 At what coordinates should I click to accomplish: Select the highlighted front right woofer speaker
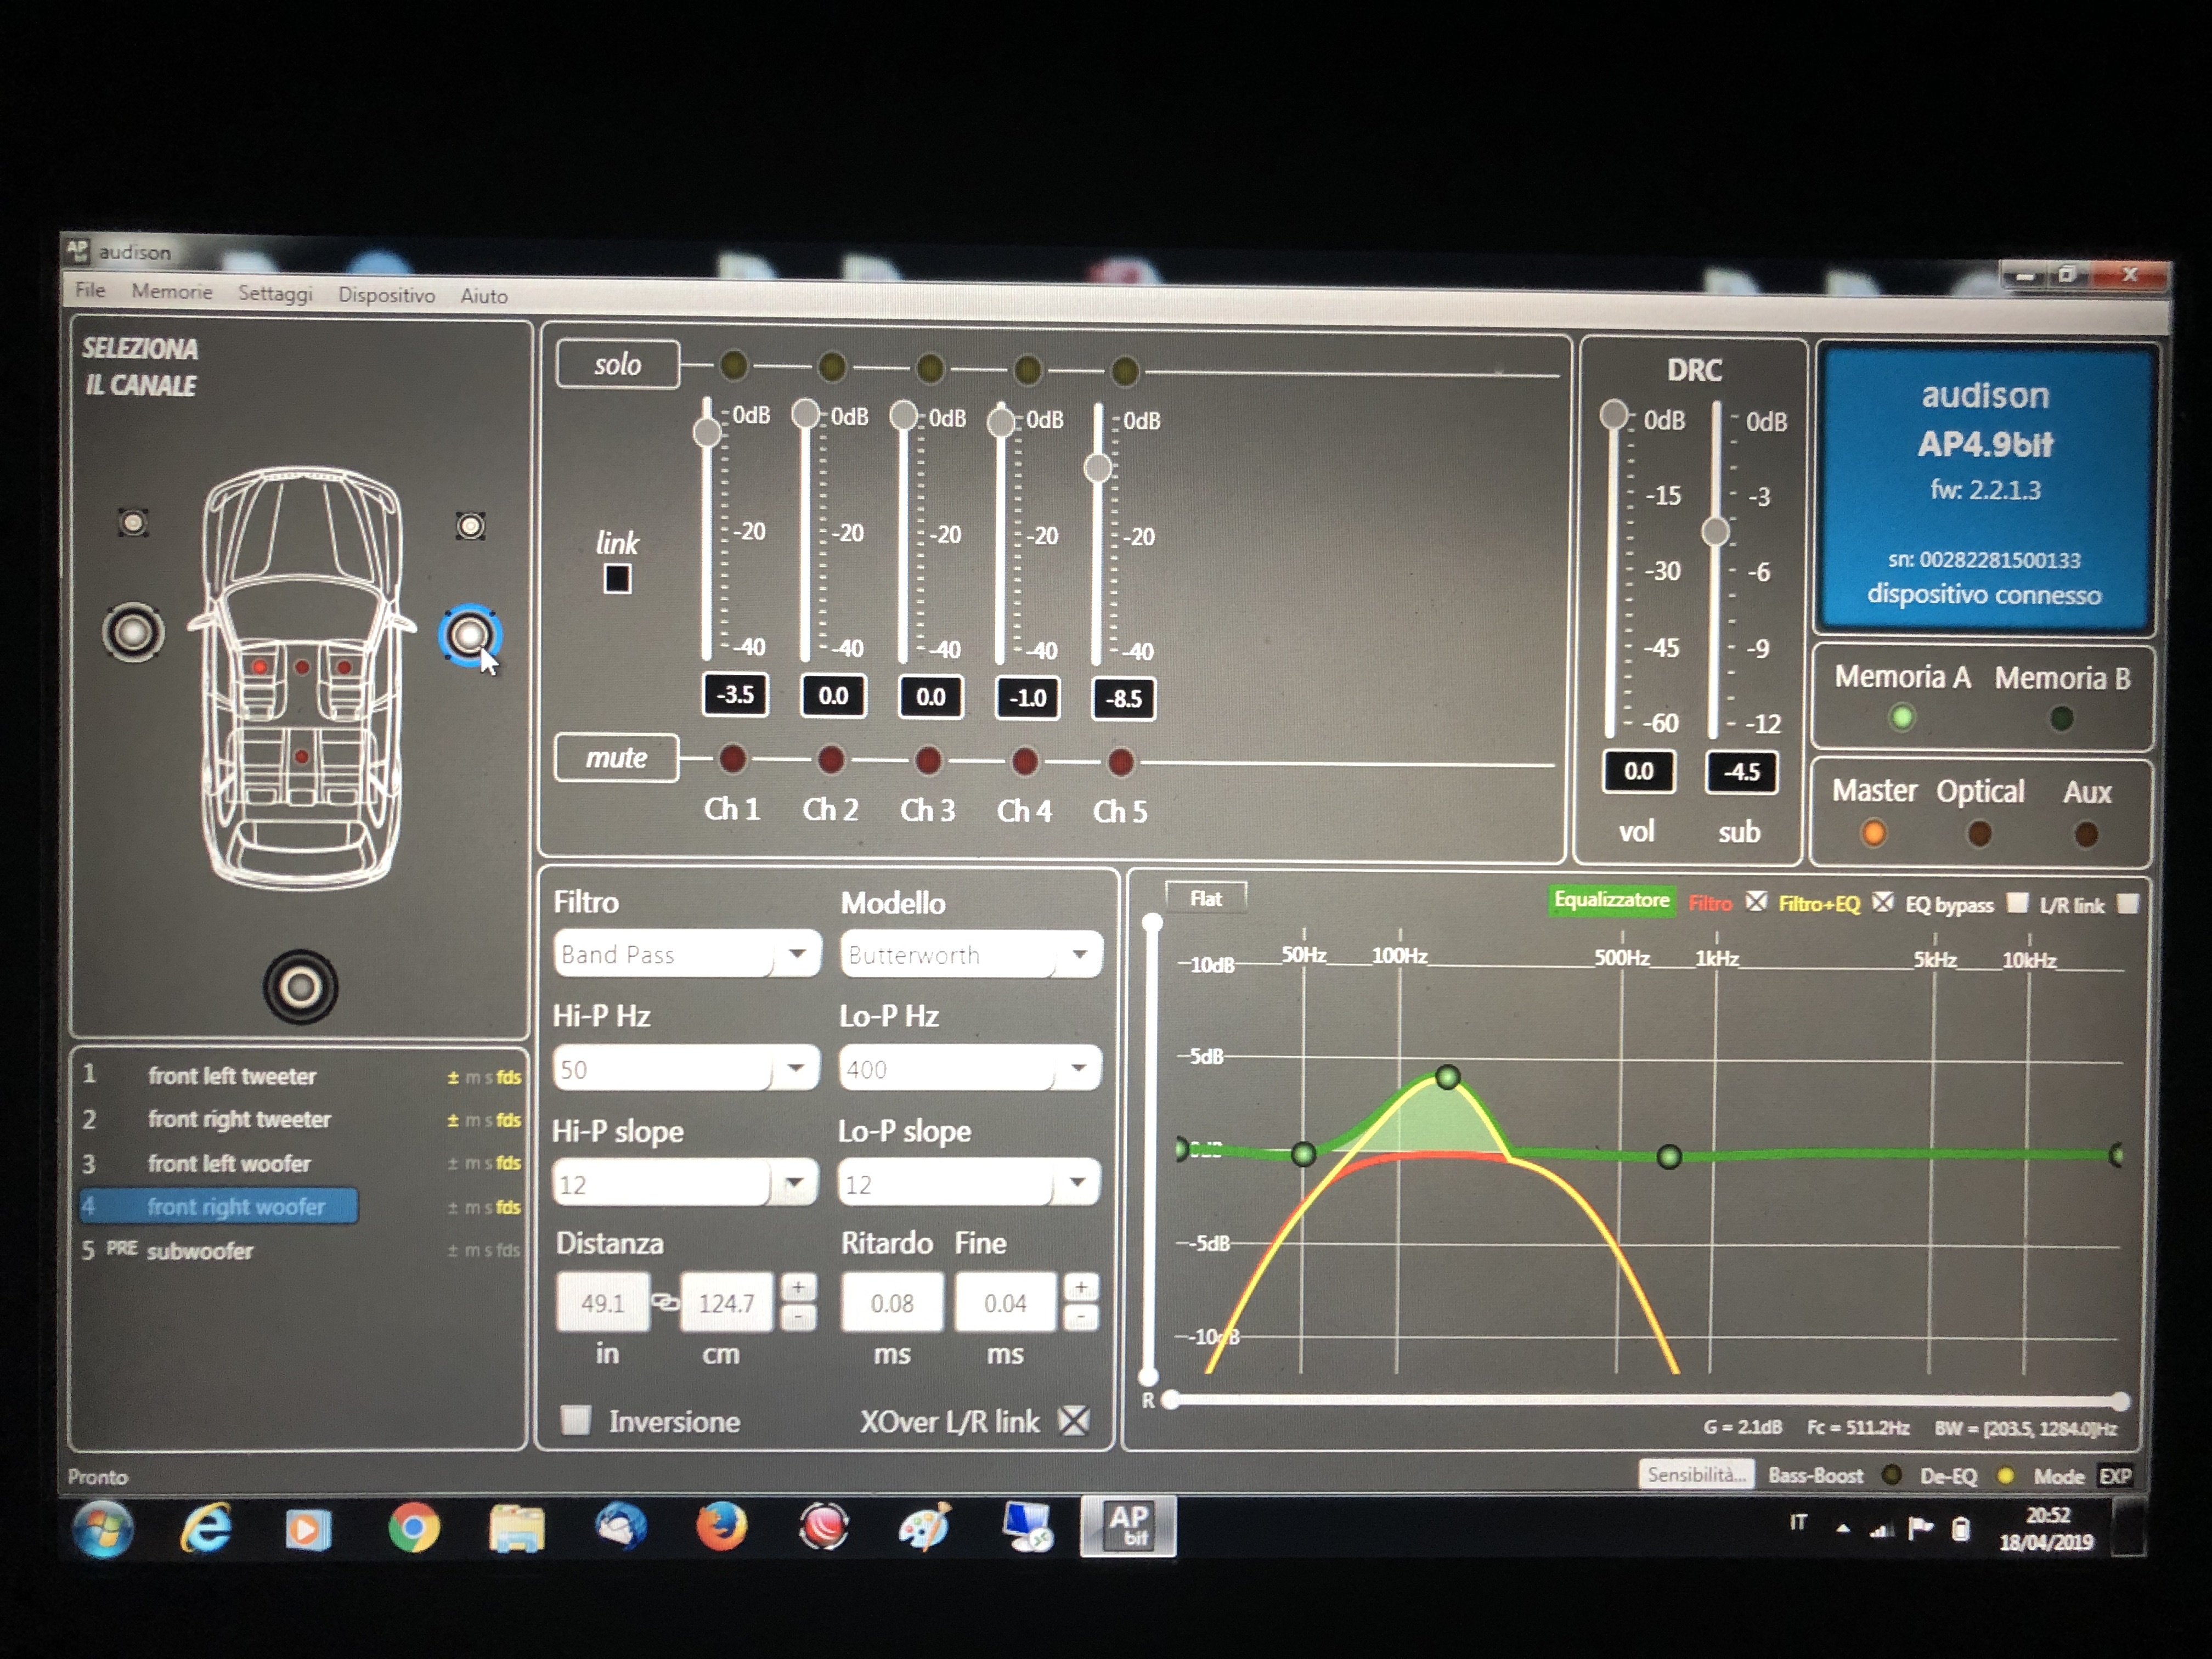[x=469, y=634]
